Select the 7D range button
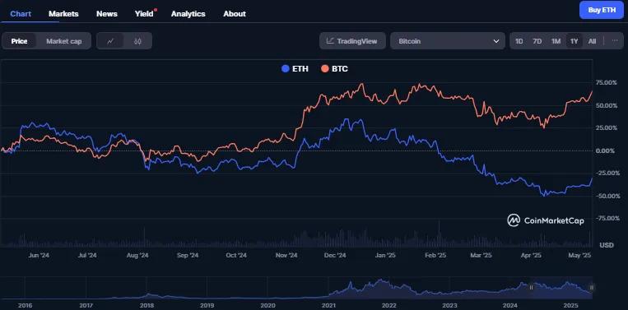Screen dimensions: 628x310 click(537, 41)
